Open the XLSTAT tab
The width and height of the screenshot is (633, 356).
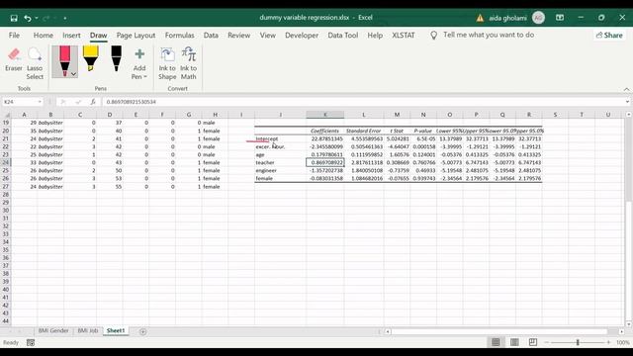click(x=404, y=36)
